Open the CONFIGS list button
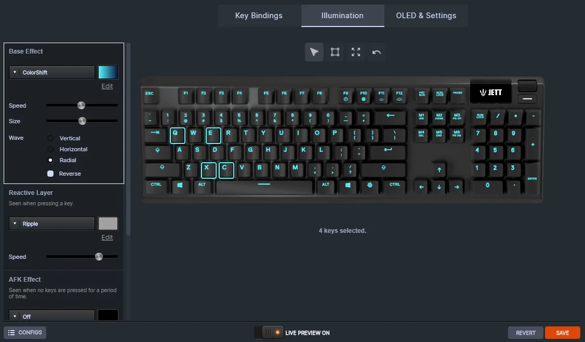Screen dimensions: 585x342 25,332
